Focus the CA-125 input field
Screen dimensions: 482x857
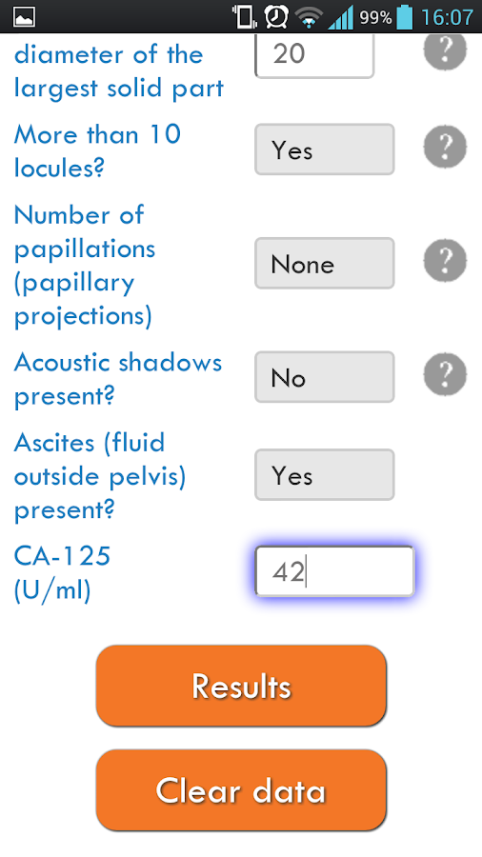(x=335, y=571)
